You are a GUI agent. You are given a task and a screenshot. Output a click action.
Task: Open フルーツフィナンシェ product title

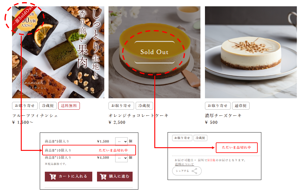35,116
